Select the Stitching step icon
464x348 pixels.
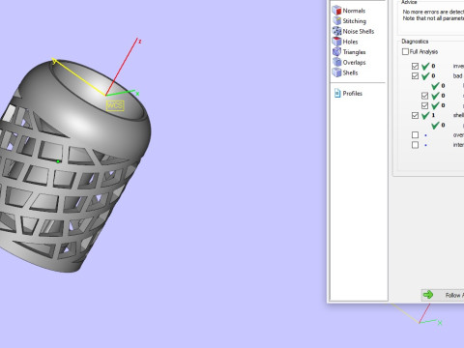point(336,20)
